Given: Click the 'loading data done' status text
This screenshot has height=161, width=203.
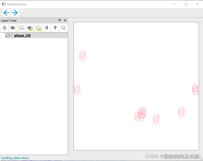Looking at the screenshot, I should [x=15, y=158].
